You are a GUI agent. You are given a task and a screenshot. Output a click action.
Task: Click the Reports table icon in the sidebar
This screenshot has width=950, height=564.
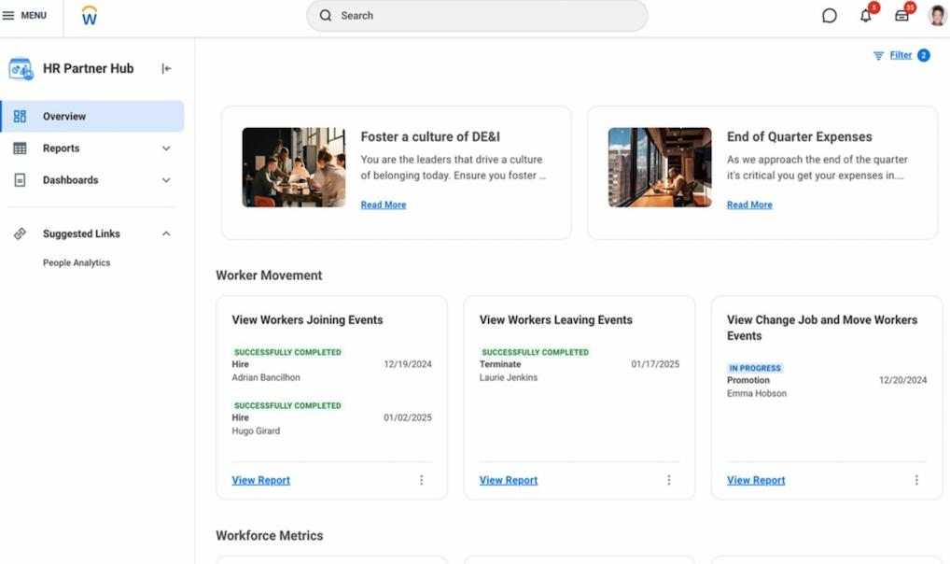click(21, 148)
